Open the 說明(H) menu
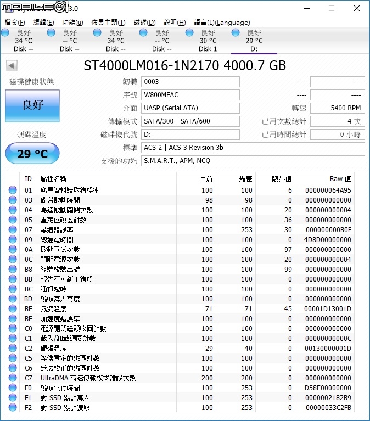Screen dimensions: 370x421 click(175, 23)
